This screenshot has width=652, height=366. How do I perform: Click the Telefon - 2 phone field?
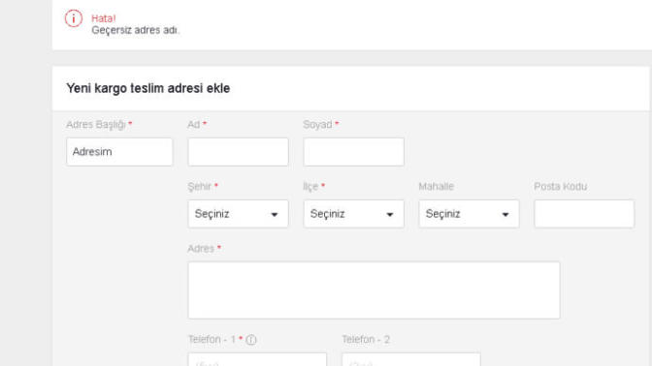(411, 359)
